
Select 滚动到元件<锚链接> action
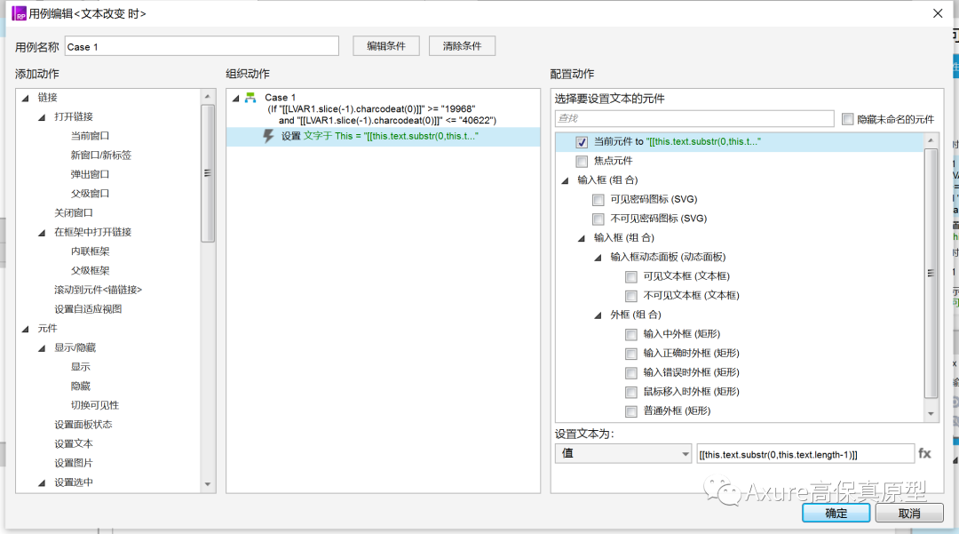tap(98, 290)
